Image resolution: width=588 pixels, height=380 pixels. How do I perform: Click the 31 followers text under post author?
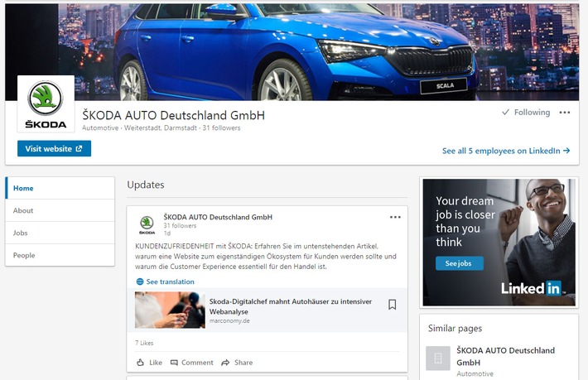(180, 226)
